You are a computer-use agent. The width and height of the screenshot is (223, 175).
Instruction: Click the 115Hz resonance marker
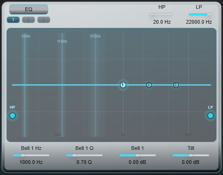[x=62, y=41]
